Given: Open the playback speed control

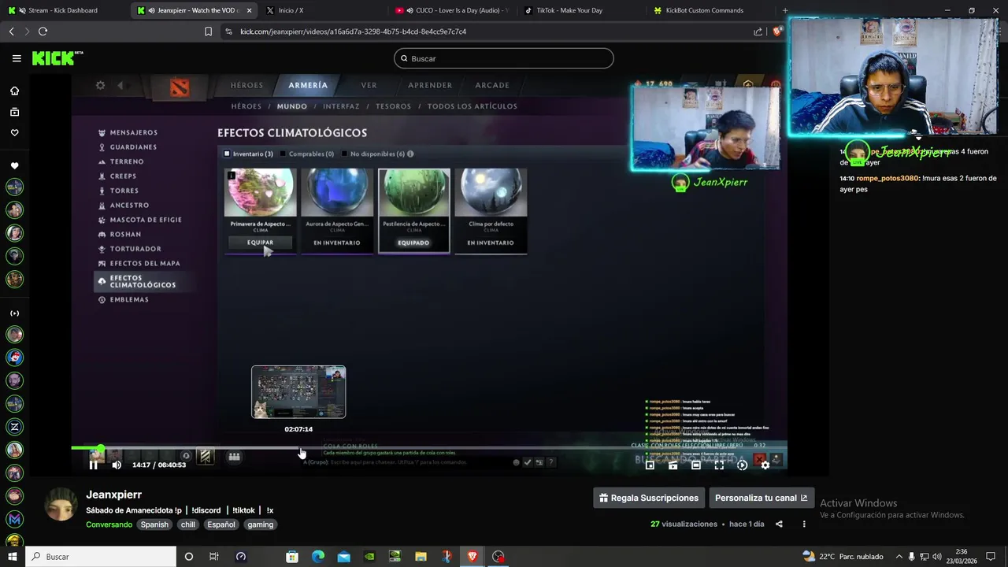Looking at the screenshot, I should [x=742, y=465].
